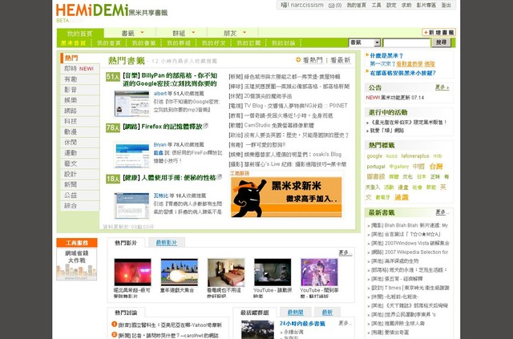Viewport: 513px width, 339px height.
Task: Open the 我的書籤 sub-navigation item
Action: click(143, 43)
